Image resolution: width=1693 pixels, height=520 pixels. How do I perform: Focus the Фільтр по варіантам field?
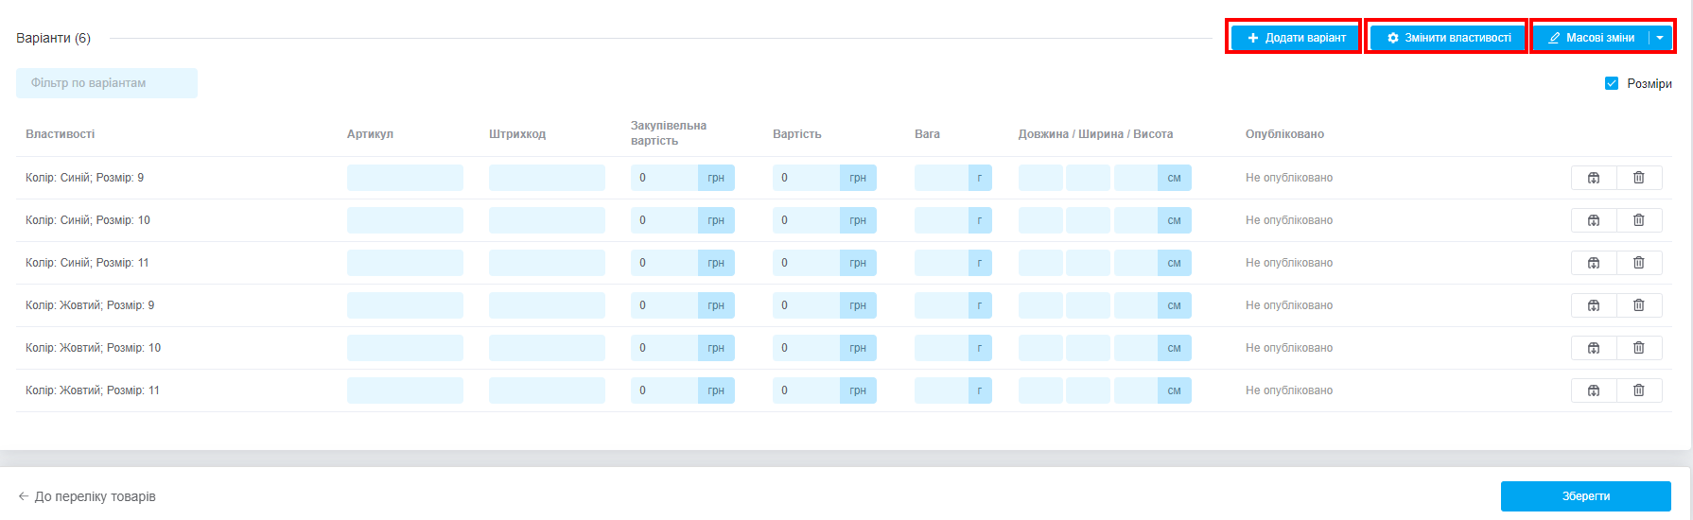107,83
